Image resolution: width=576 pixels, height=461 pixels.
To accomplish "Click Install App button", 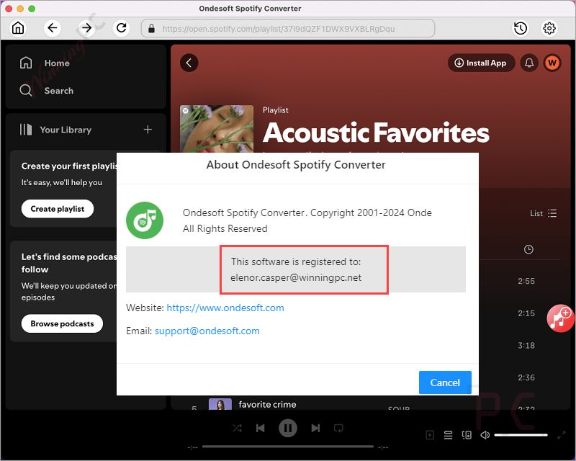I will click(x=481, y=63).
